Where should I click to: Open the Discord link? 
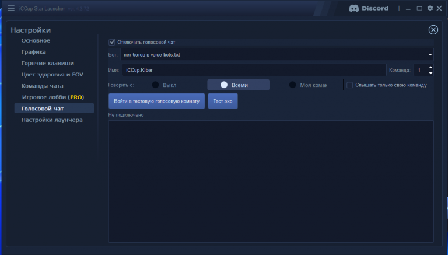tap(369, 8)
